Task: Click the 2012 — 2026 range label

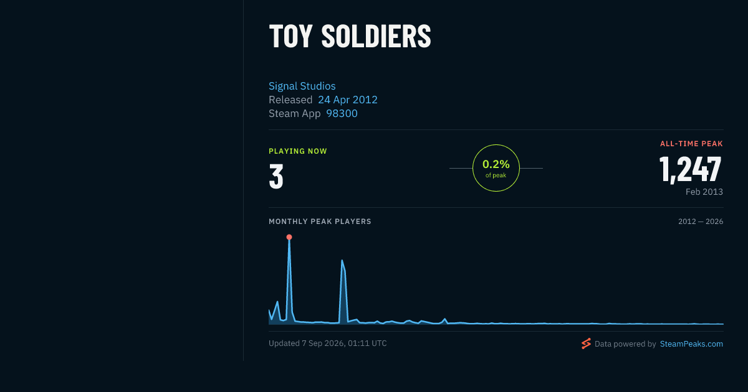Action: (701, 222)
